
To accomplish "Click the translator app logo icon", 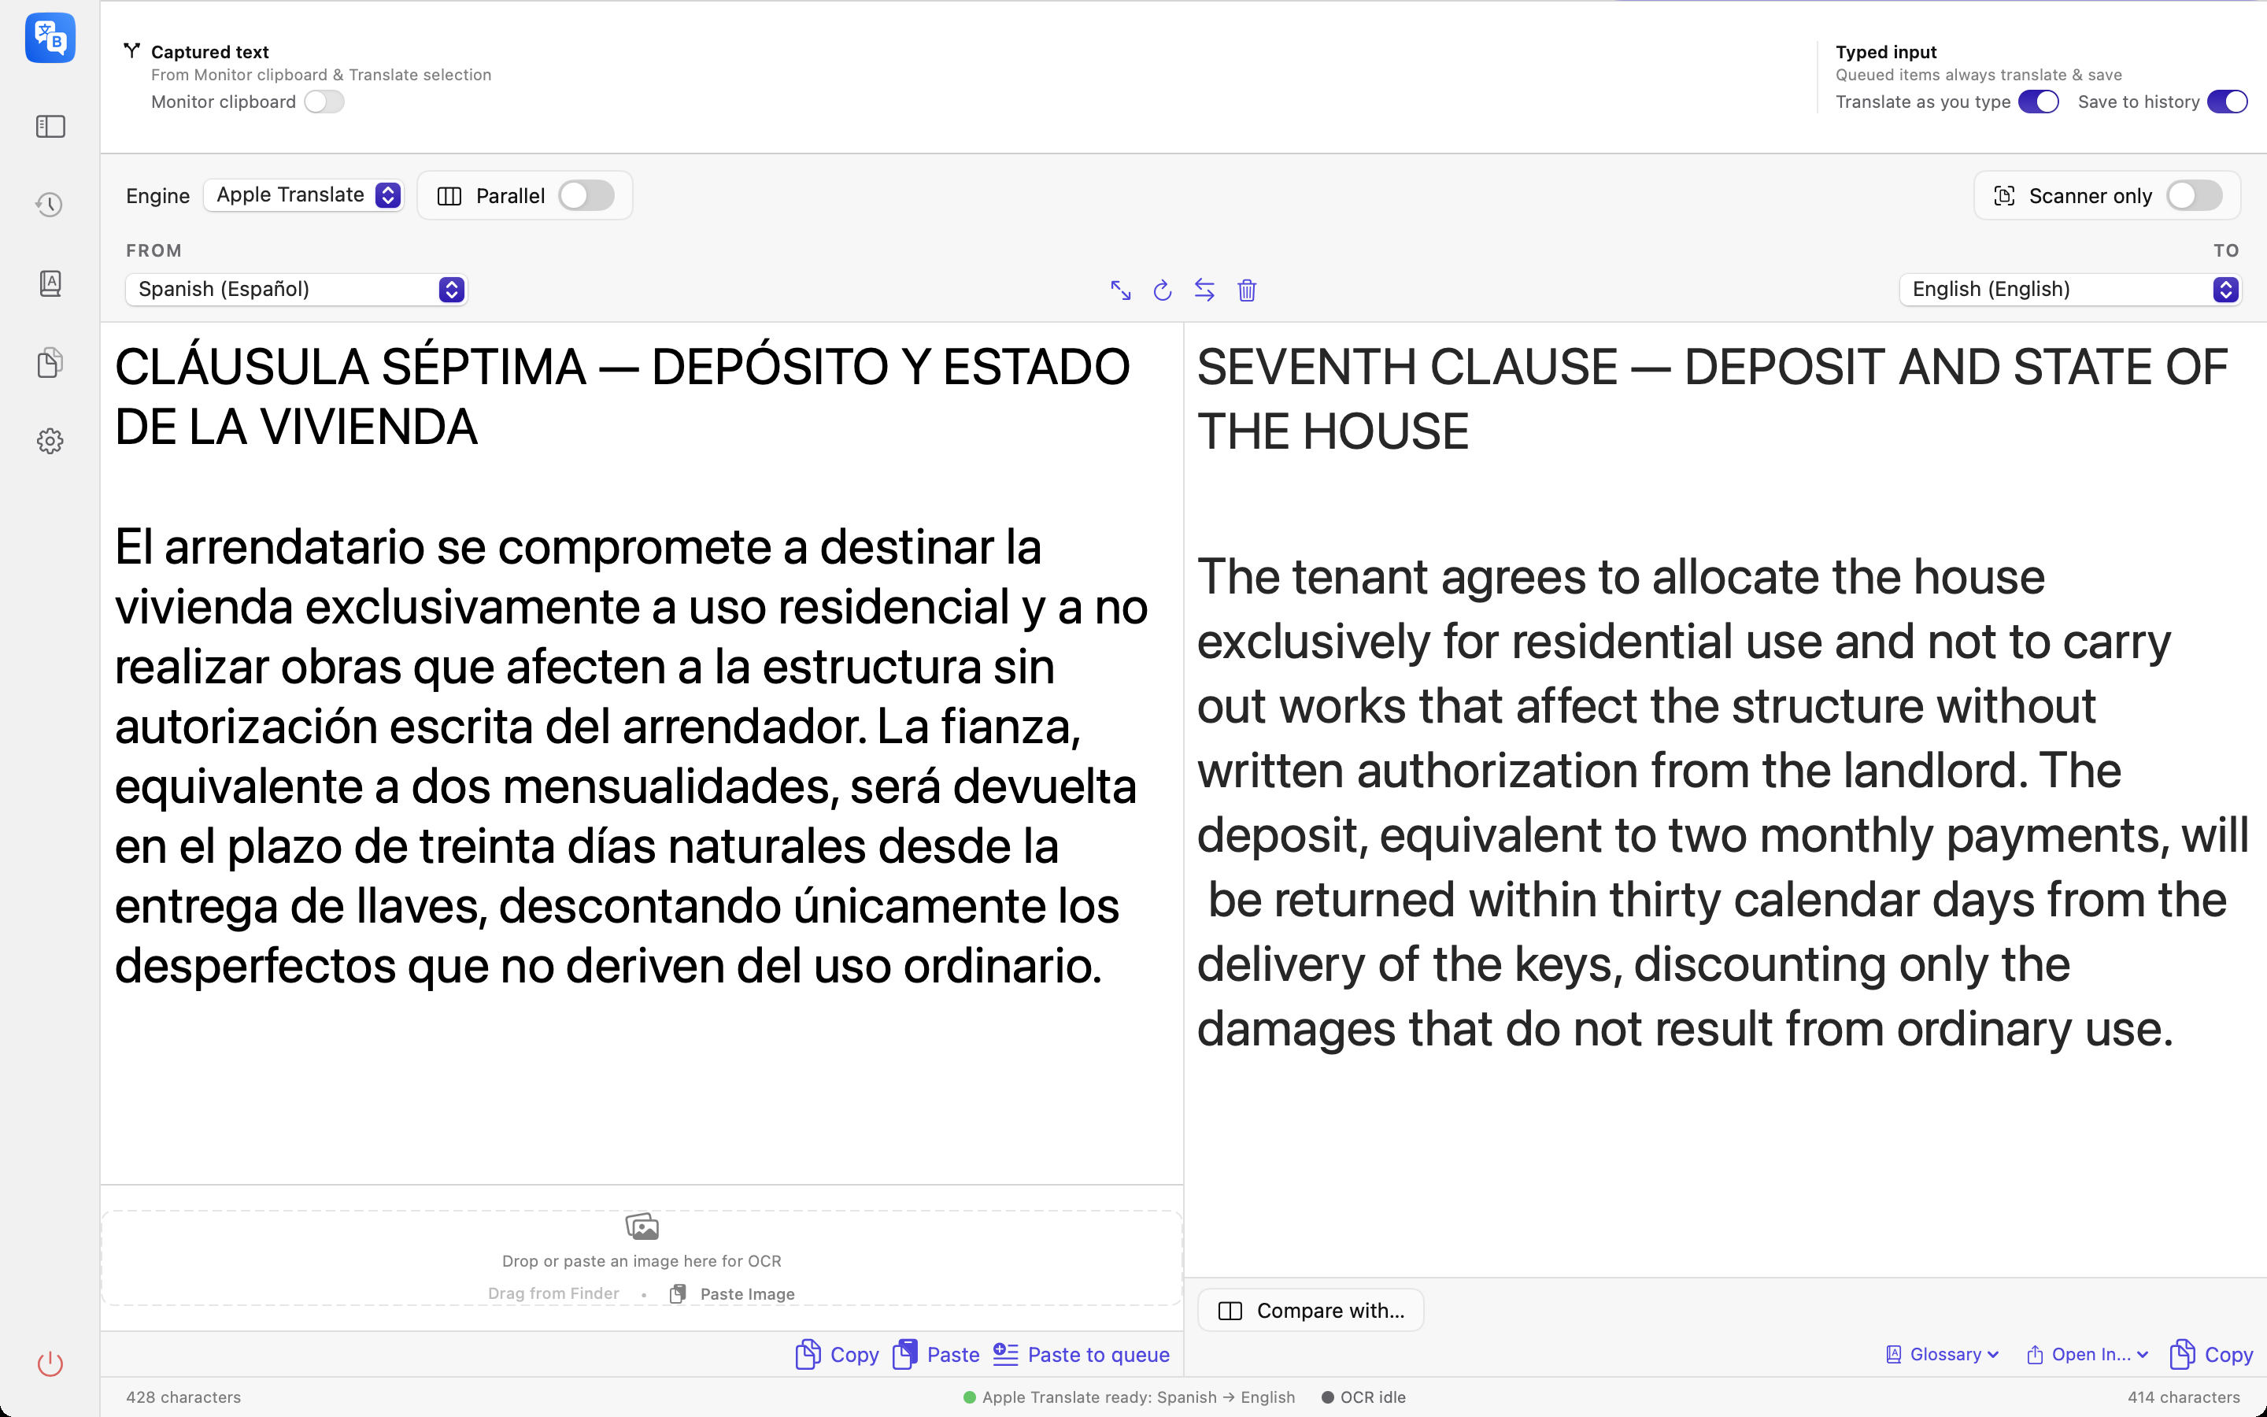I will [50, 39].
